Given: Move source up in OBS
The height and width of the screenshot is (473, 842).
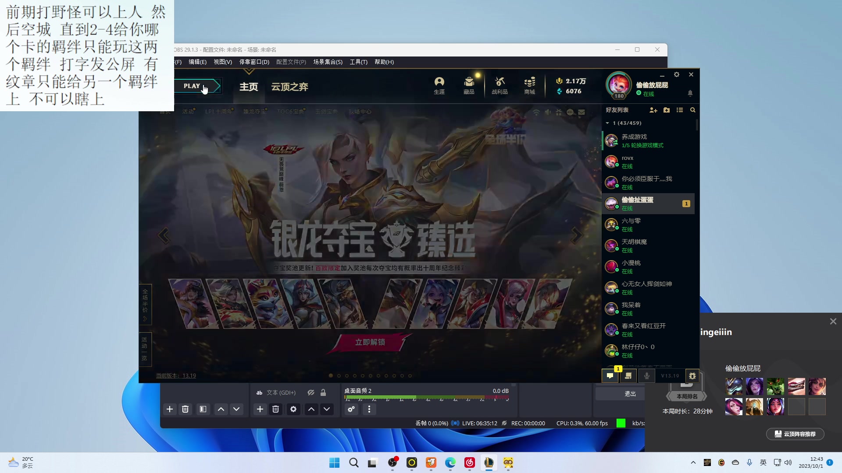Looking at the screenshot, I should [311, 409].
